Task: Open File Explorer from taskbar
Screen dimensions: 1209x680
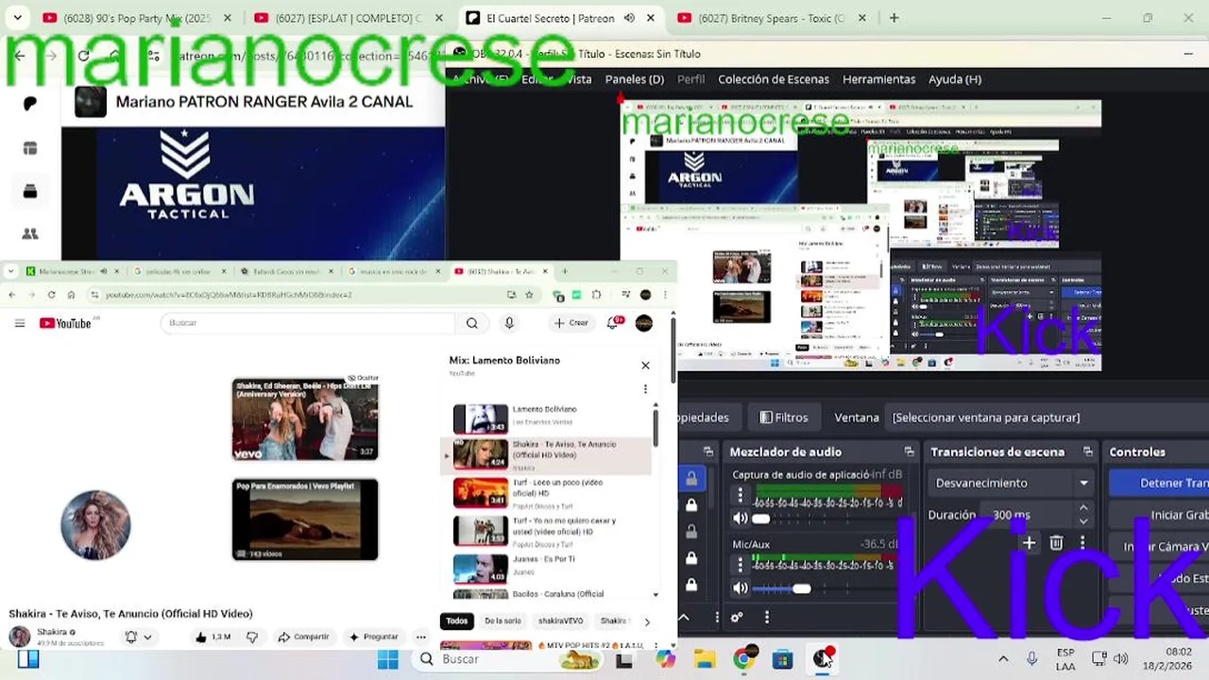Action: point(705,659)
